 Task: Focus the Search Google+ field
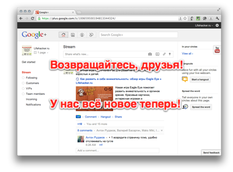coord(139,35)
